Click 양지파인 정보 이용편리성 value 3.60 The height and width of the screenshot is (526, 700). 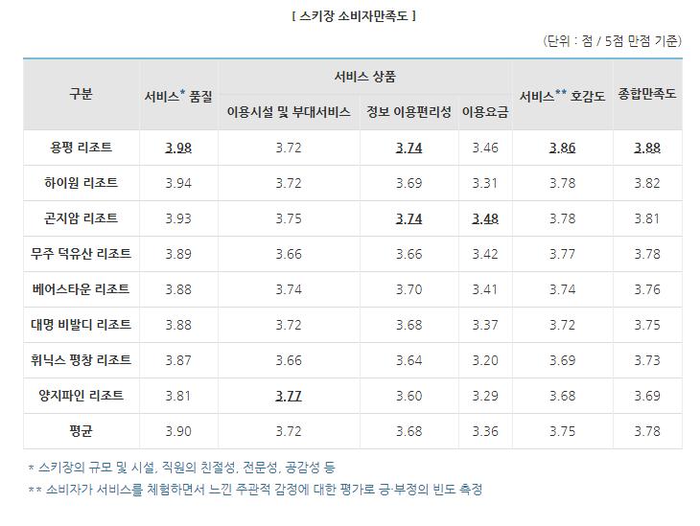pos(408,396)
